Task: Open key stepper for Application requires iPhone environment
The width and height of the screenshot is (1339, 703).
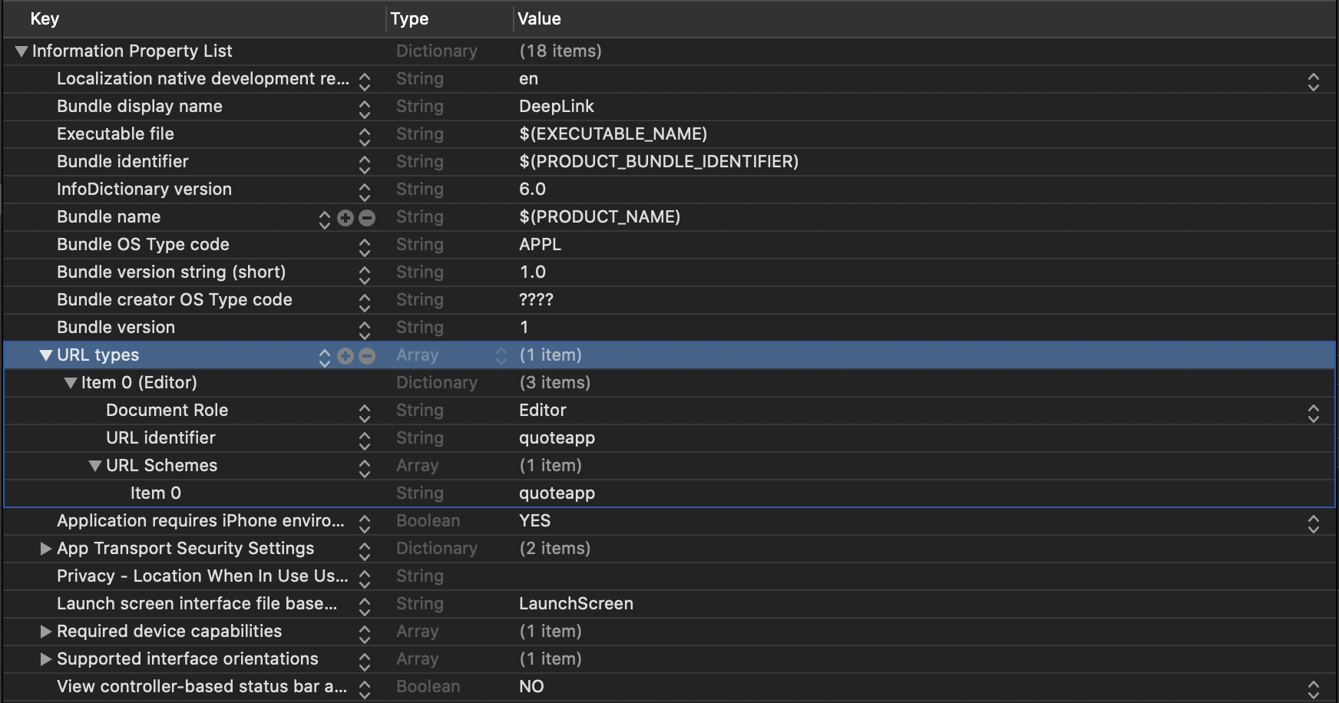Action: point(365,523)
